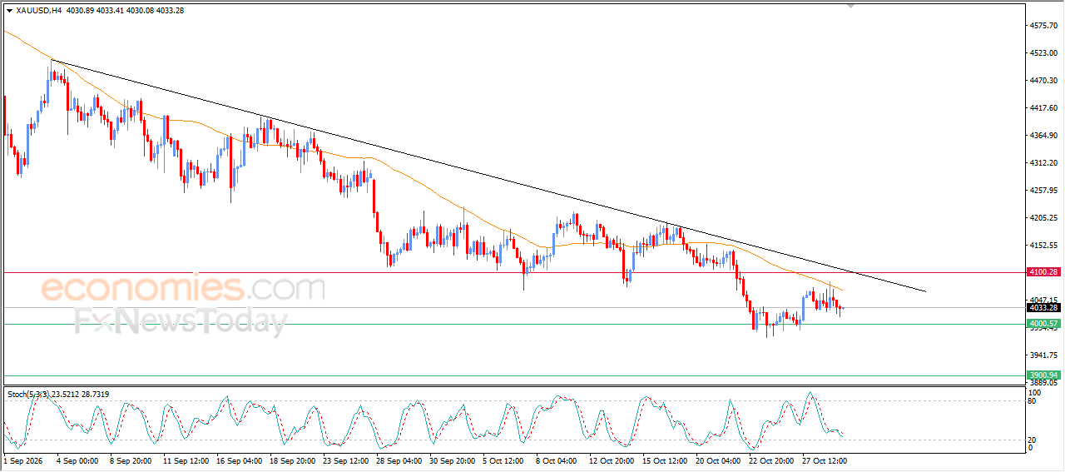The height and width of the screenshot is (472, 1065).
Task: Click the grey chart shift marker at top
Action: tap(850, 6)
